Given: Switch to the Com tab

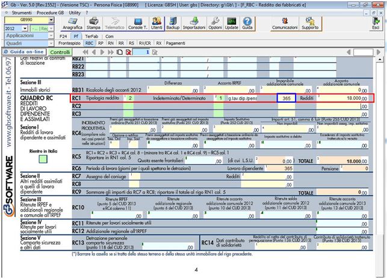Looking at the screenshot, I should [x=110, y=36].
